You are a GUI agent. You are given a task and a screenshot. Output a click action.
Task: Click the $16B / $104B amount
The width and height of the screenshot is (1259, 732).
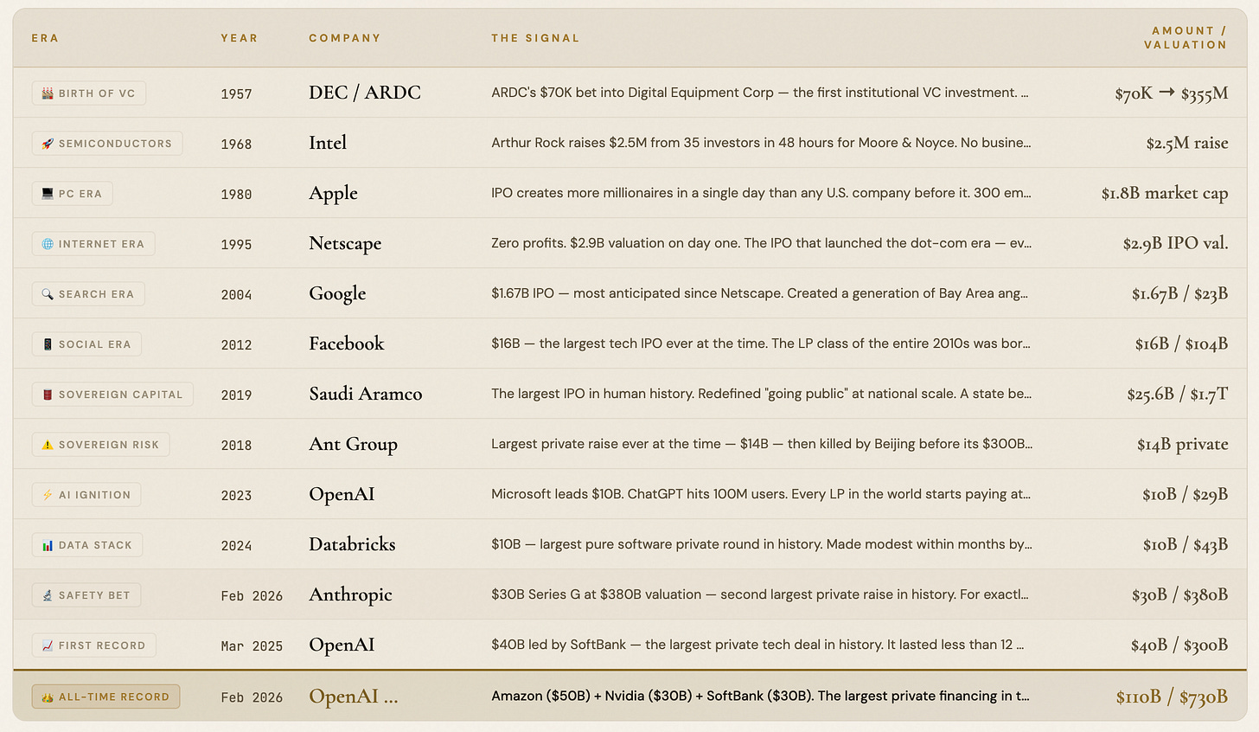tap(1182, 344)
